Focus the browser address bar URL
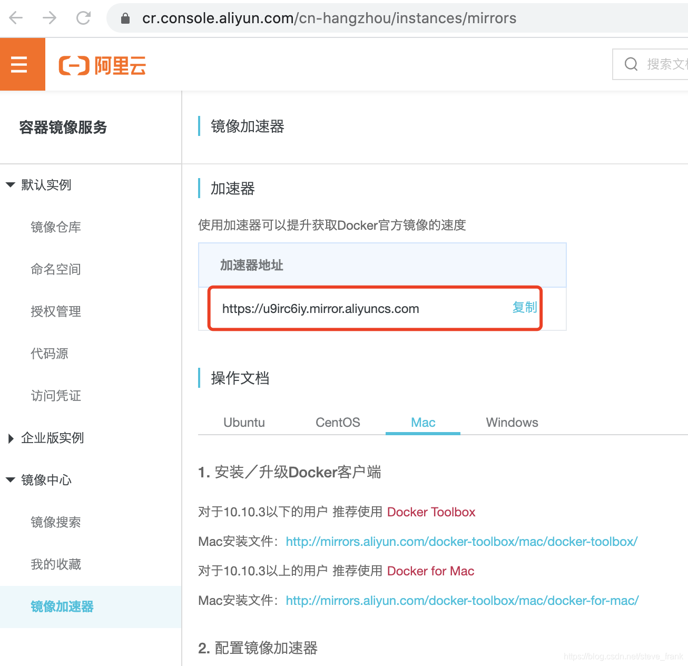The width and height of the screenshot is (688, 666). point(329,18)
